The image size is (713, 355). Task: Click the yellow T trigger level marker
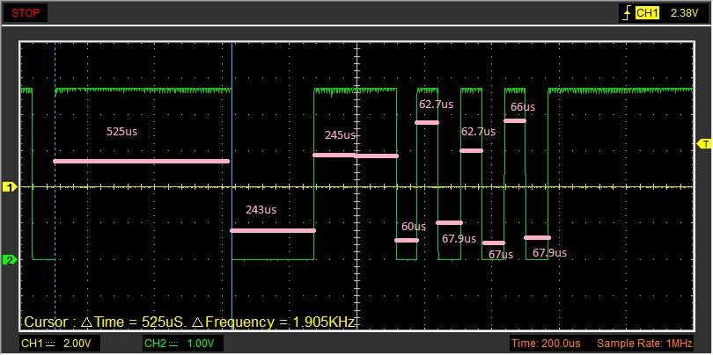tap(704, 144)
